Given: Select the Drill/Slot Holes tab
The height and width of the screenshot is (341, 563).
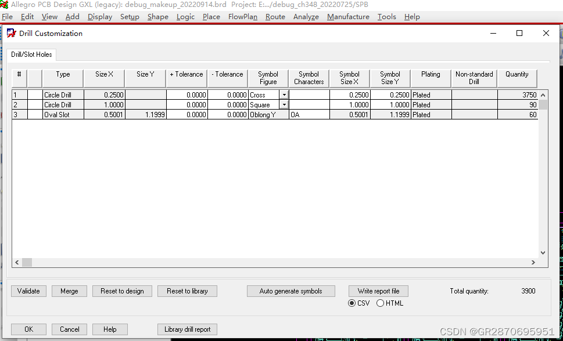Looking at the screenshot, I should 31,55.
